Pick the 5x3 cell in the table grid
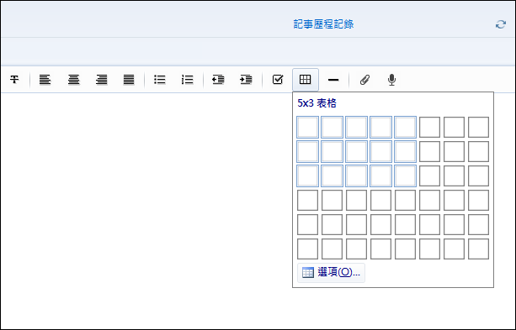Viewport: 516px width, 330px height. click(405, 175)
